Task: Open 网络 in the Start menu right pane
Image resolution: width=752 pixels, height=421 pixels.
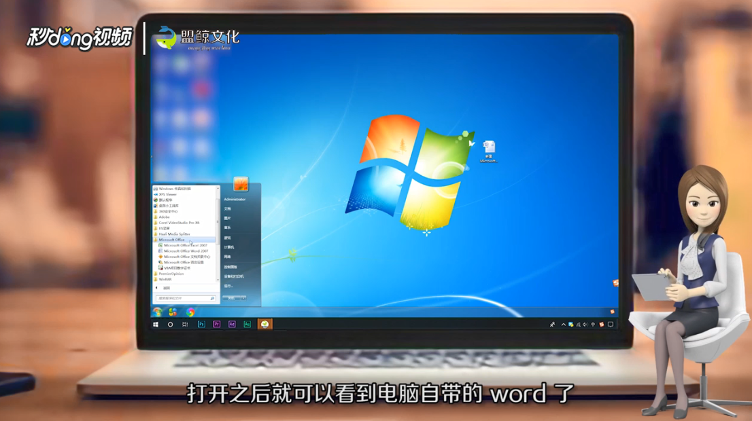Action: point(227,257)
